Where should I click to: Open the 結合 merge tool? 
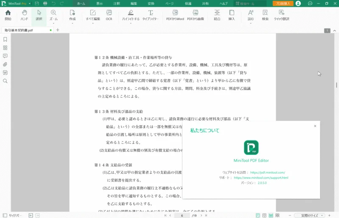217,15
